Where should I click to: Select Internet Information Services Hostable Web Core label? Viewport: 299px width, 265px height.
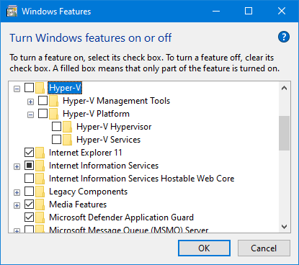click(142, 179)
